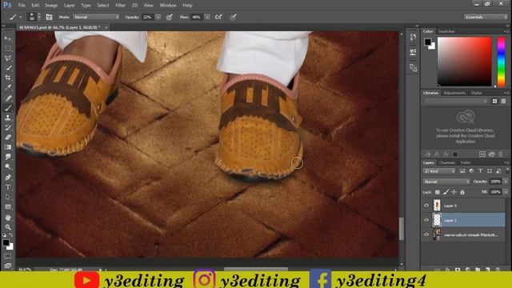Hide Layer 1 visibility eye
512x288 pixels.
pos(426,220)
